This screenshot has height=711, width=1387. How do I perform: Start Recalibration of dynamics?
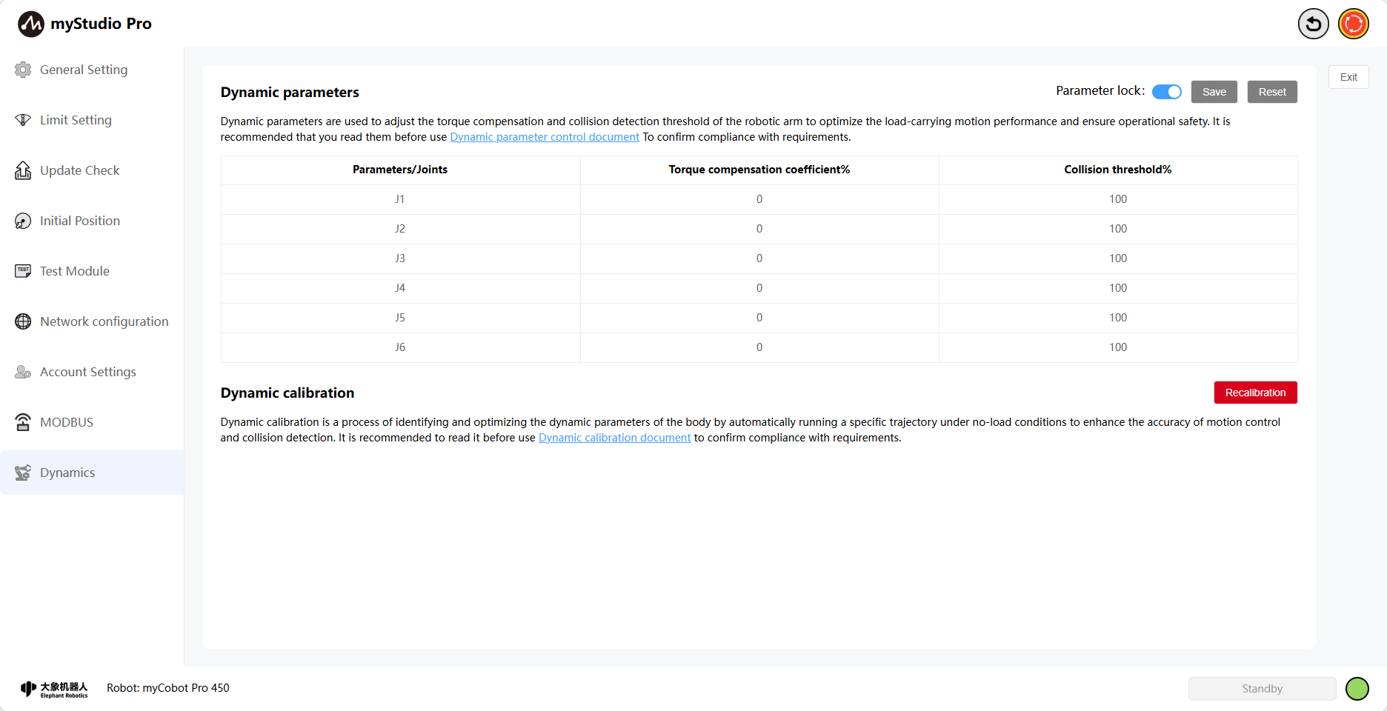click(1255, 393)
